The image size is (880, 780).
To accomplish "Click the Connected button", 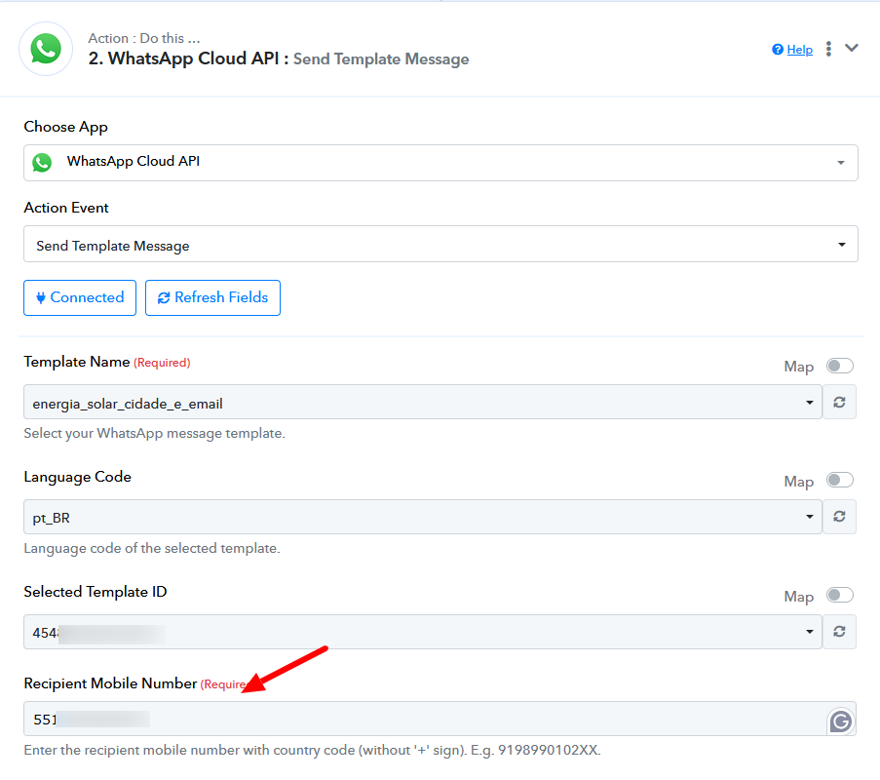I will coord(80,297).
